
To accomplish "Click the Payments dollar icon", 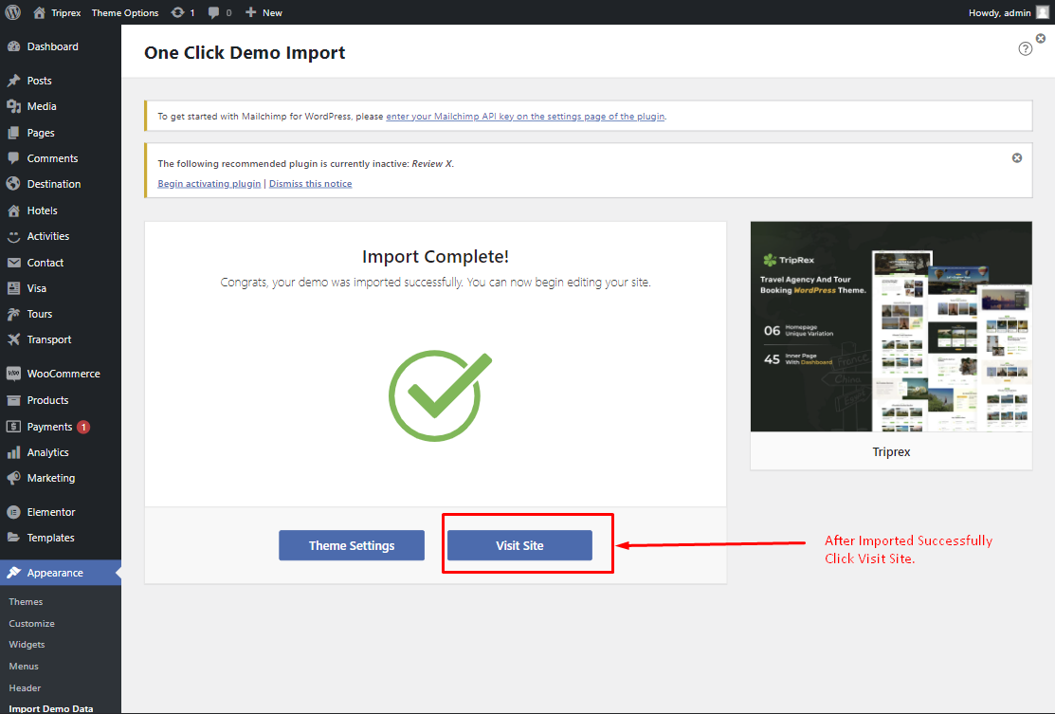I will coord(13,427).
